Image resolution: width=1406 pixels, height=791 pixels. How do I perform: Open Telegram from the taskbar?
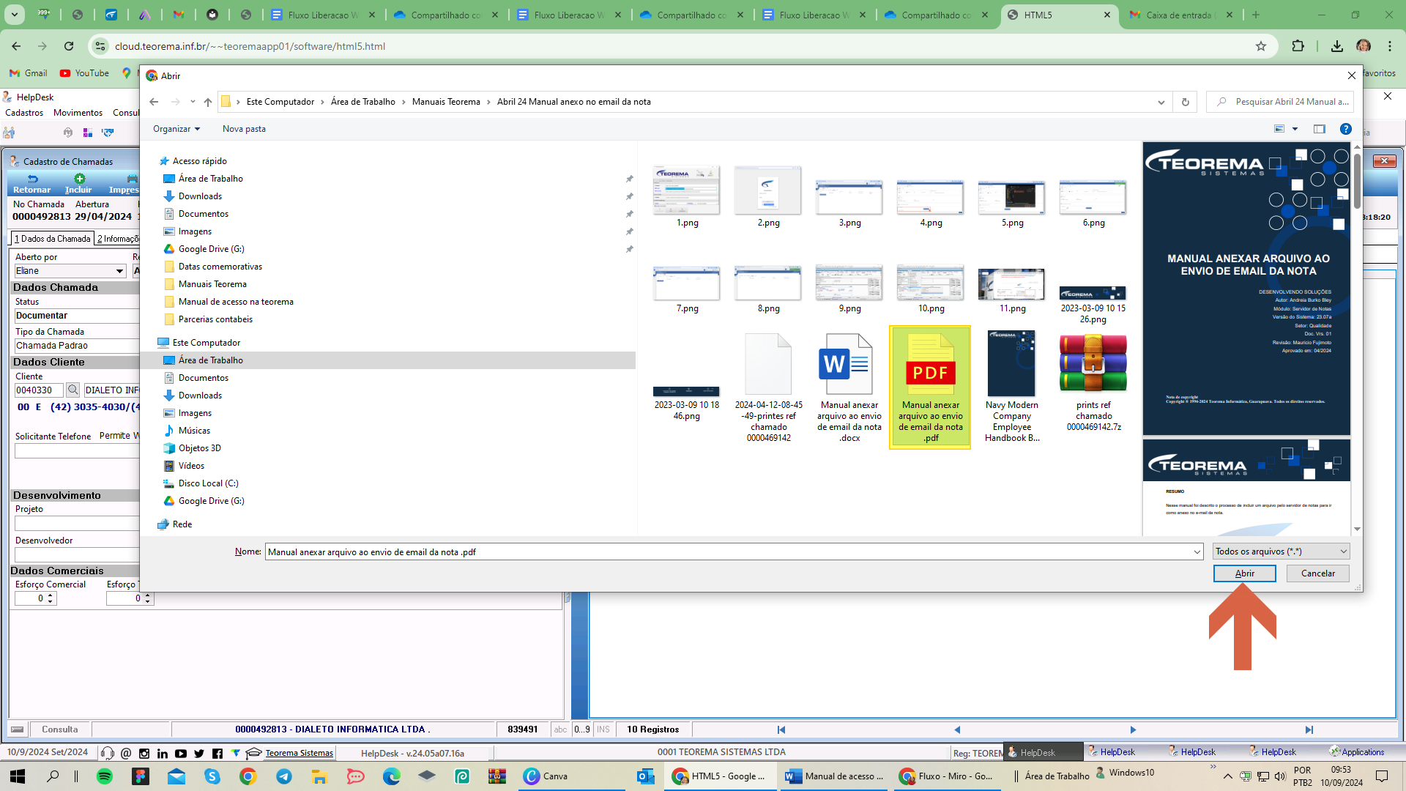point(284,776)
